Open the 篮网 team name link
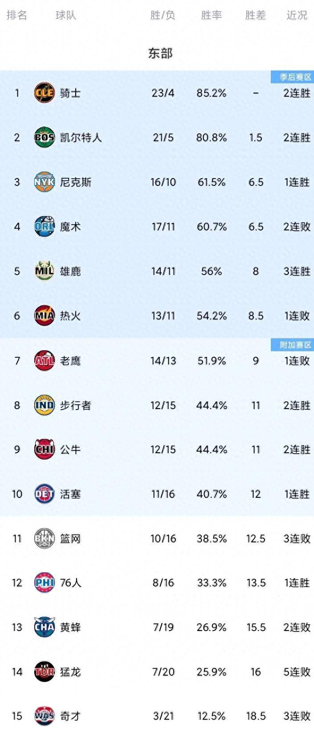 tap(70, 538)
